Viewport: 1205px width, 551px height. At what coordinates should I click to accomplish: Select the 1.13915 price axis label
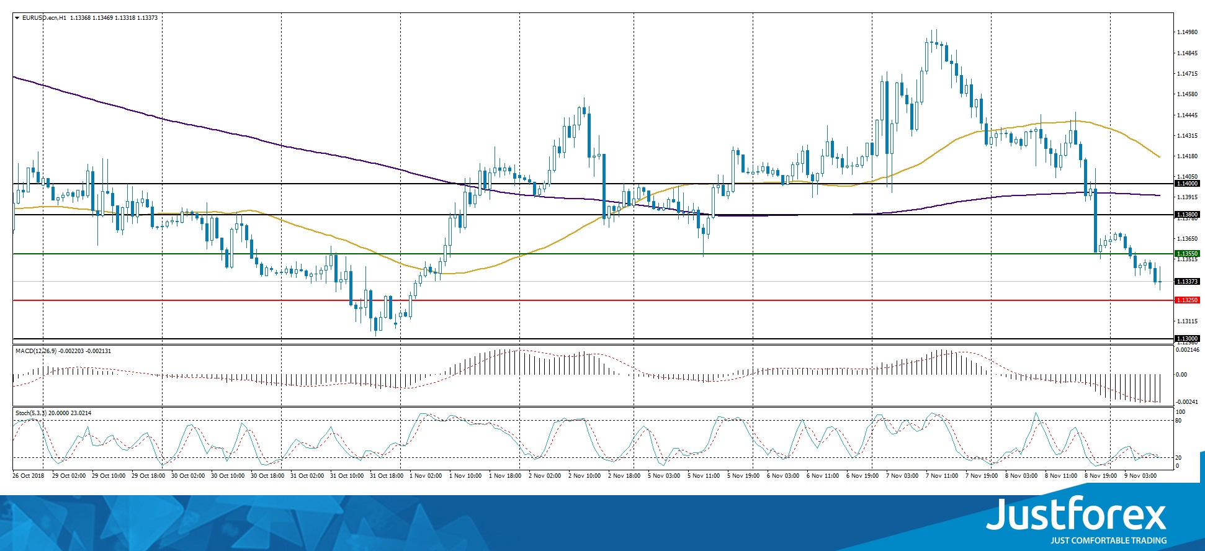(1187, 197)
